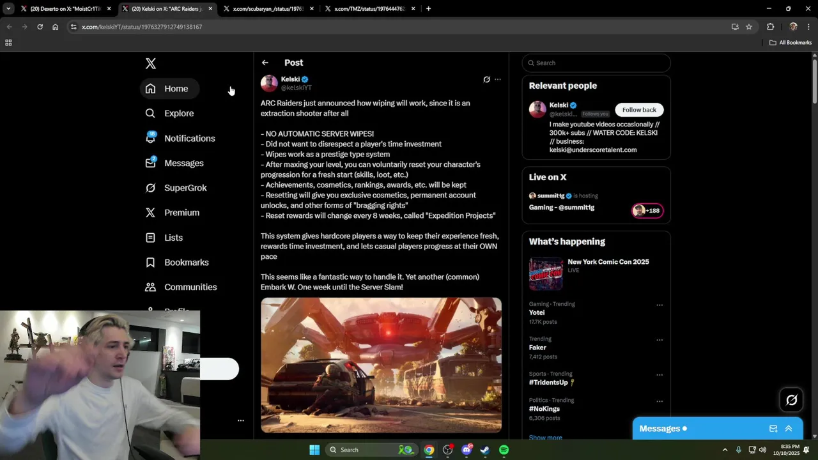This screenshot has width=818, height=460.
Task: Open Steam from the taskbar
Action: [x=485, y=450]
